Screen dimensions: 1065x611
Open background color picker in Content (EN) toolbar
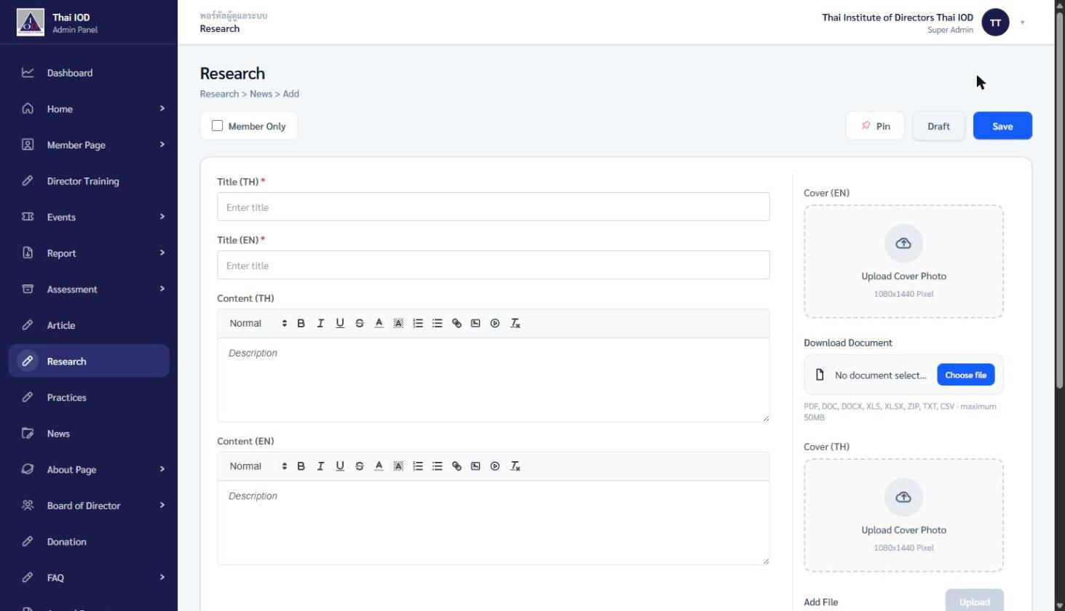(398, 466)
